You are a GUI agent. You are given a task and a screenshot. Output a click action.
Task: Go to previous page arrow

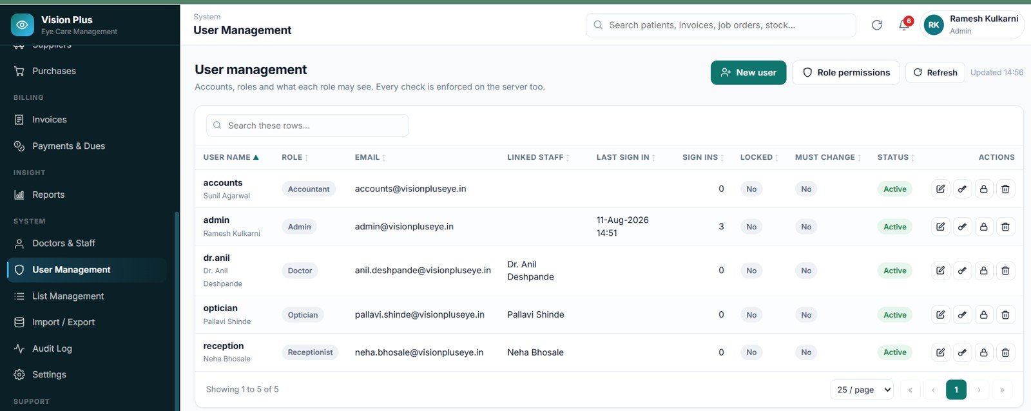[x=933, y=390]
